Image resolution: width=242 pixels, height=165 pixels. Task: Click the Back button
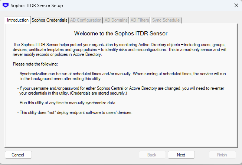(x=152, y=155)
